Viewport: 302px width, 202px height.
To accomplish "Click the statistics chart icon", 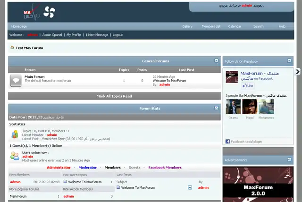I will pos(15,134).
